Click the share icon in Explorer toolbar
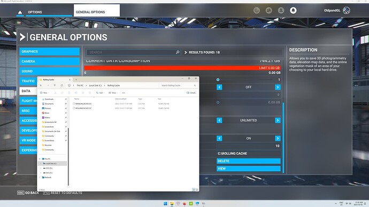Screen dimensions: 369x207 pos(83,93)
